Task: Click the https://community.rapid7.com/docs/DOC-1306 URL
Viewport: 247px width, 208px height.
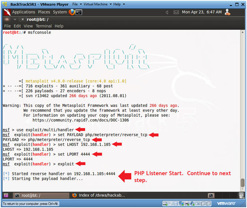Action: pos(81,120)
